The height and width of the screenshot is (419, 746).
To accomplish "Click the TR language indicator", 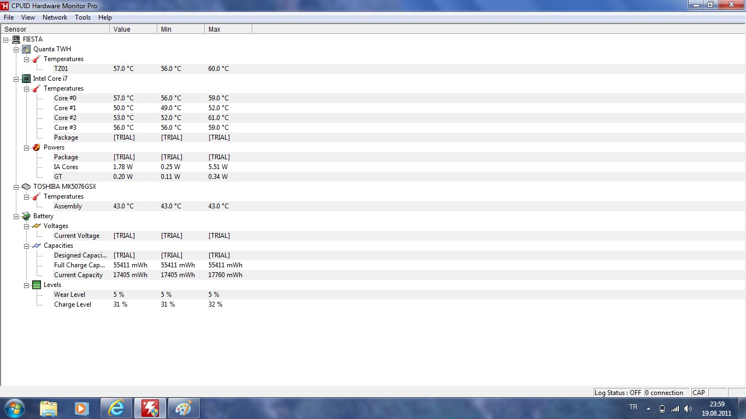I will point(633,407).
